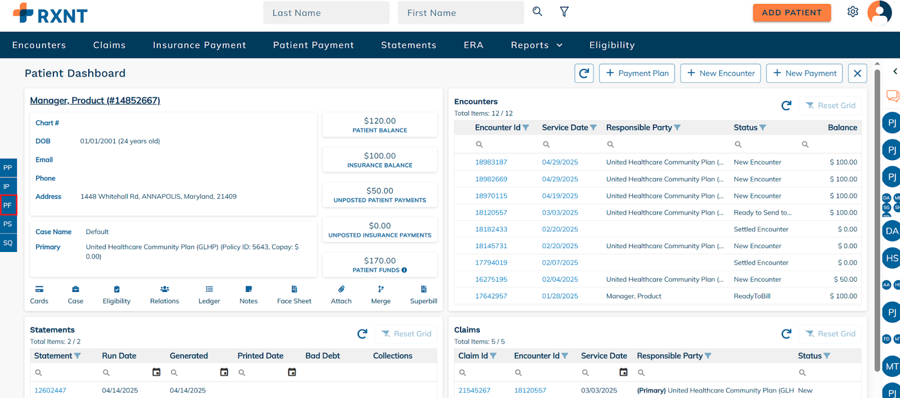Collapse the right side panel chevron
This screenshot has width=900, height=398.
(x=895, y=71)
